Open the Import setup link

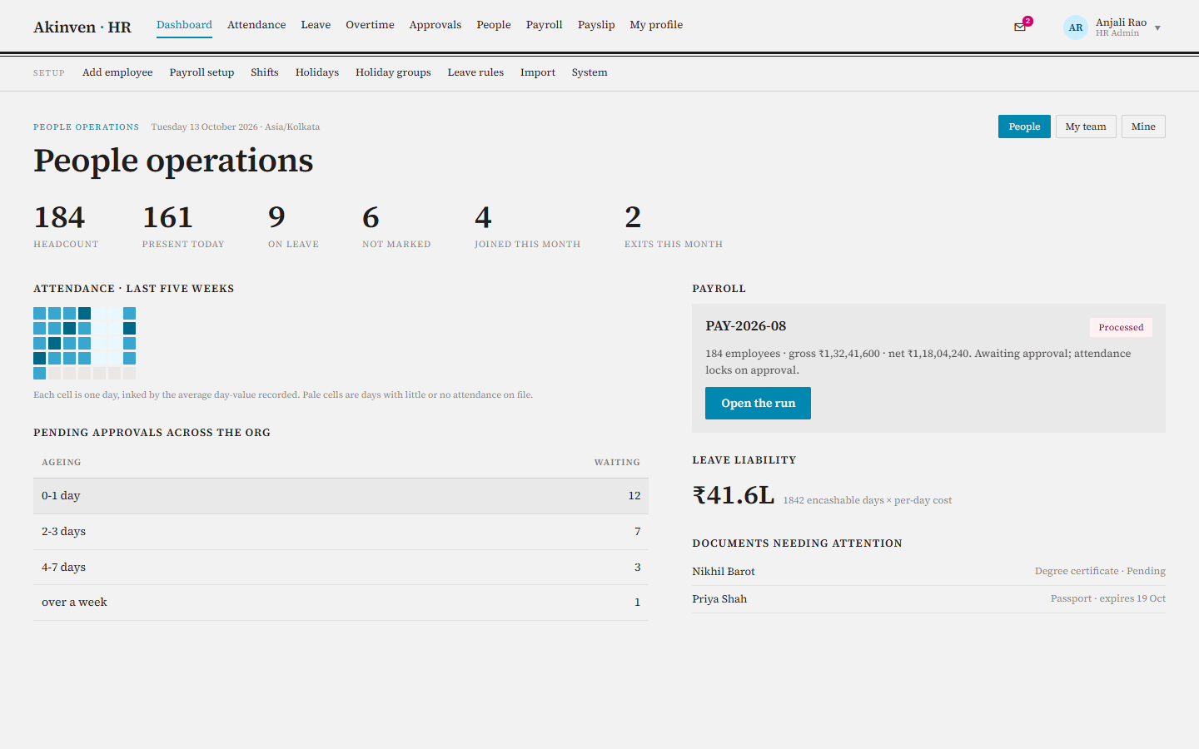click(538, 72)
